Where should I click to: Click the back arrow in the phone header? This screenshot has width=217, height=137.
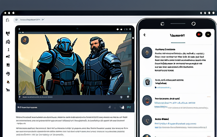(x=144, y=35)
